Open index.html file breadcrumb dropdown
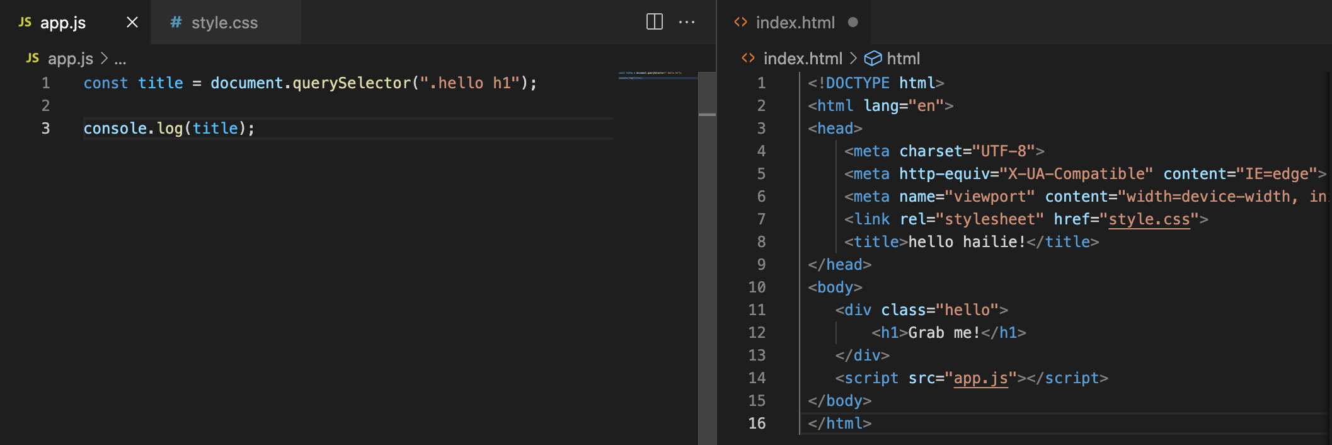This screenshot has width=1332, height=445. click(x=802, y=59)
